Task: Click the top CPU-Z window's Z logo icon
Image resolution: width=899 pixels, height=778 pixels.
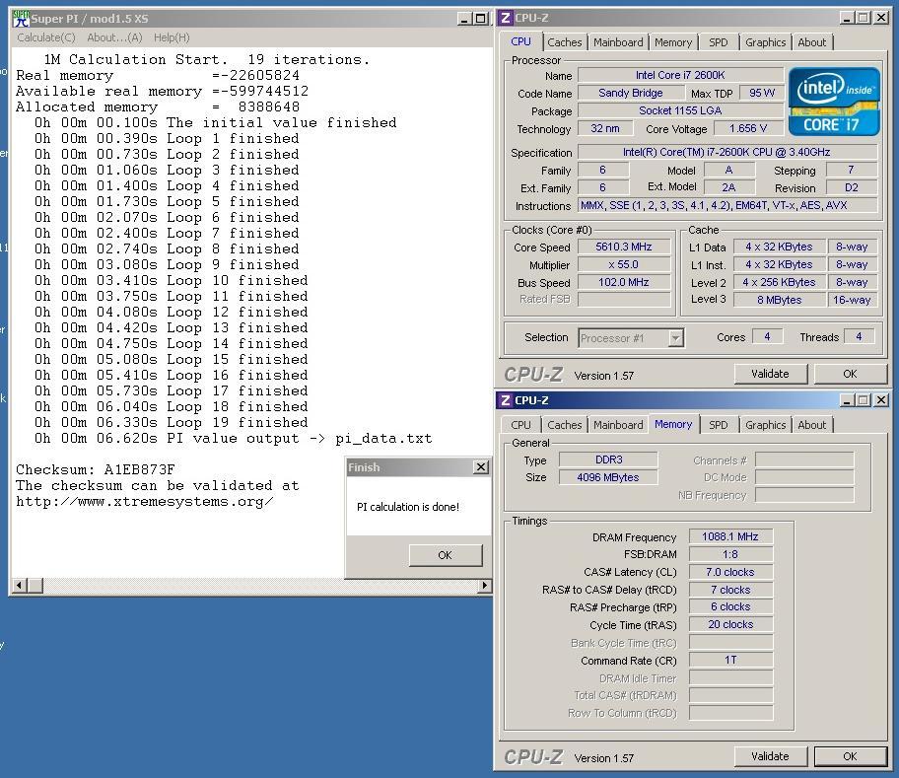Action: (505, 18)
